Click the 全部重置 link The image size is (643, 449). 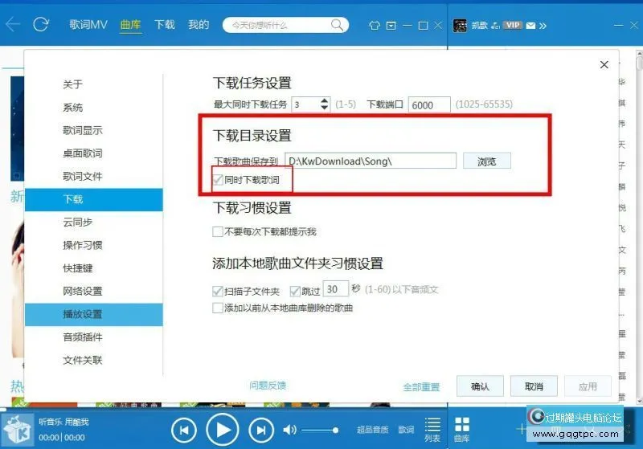point(421,386)
